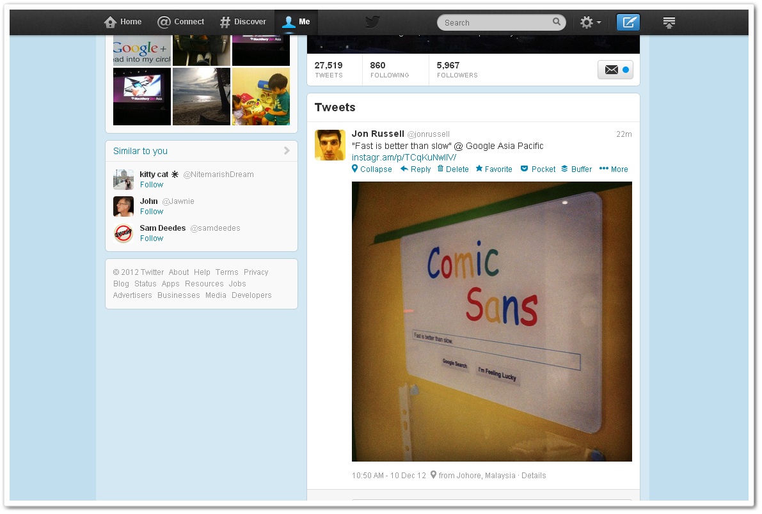This screenshot has width=762, height=514.
Task: Click John's profile avatar
Action: point(123,206)
